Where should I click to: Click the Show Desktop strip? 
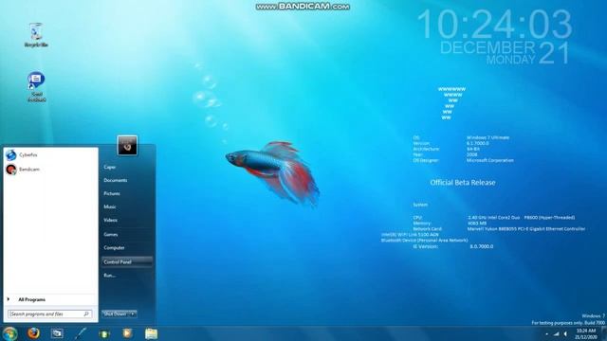[x=604, y=333]
